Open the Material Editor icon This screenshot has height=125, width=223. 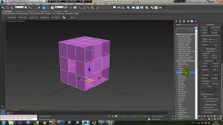coord(147,8)
